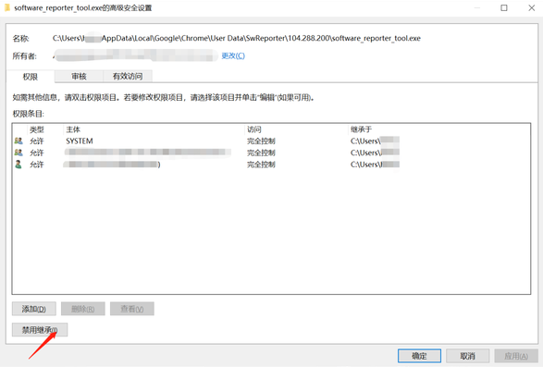Click the folder icon in the title bar
Image resolution: width=543 pixels, height=367 pixels.
click(7, 7)
